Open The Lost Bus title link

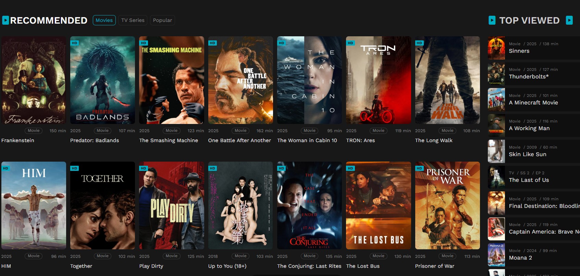[x=363, y=266]
